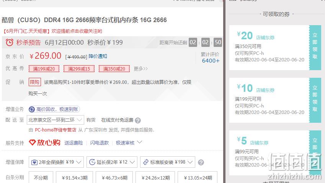
Task: Select ¥91.54×3期 installment option
Action: coord(75,177)
